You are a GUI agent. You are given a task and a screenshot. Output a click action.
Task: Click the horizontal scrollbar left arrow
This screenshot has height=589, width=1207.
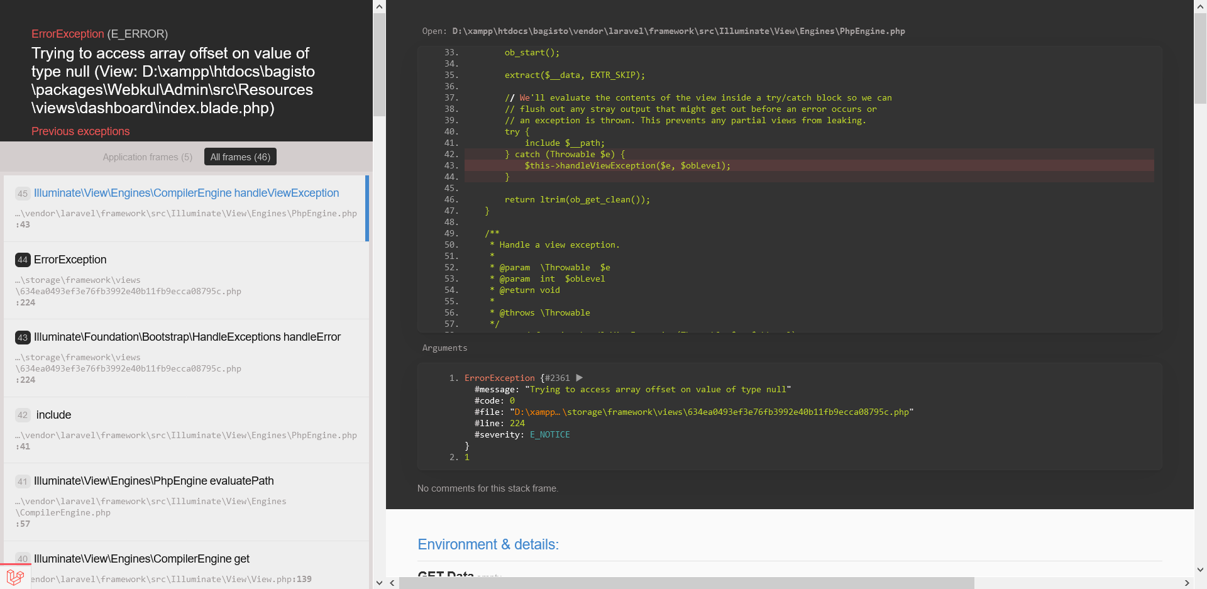392,583
